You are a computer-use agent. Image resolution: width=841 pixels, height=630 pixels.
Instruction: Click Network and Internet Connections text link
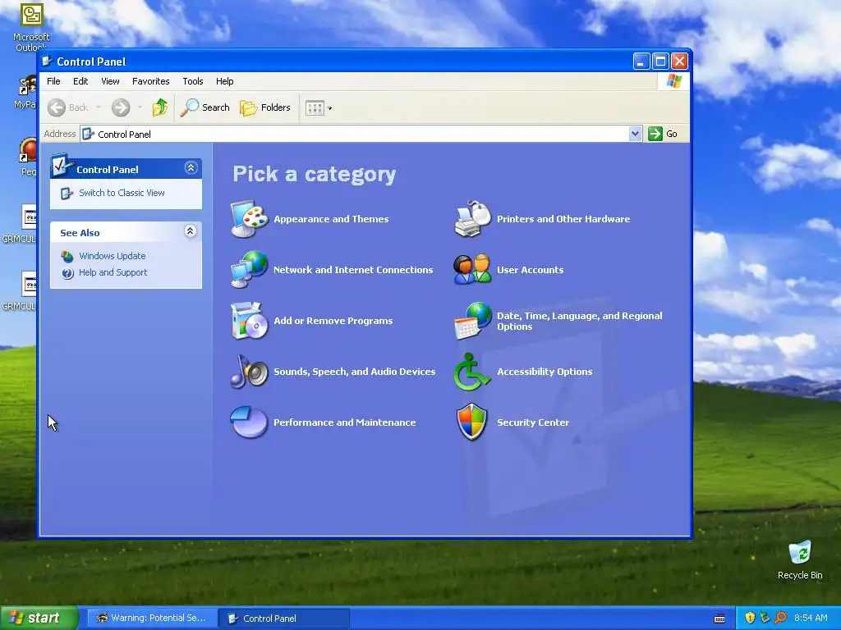pyautogui.click(x=353, y=270)
